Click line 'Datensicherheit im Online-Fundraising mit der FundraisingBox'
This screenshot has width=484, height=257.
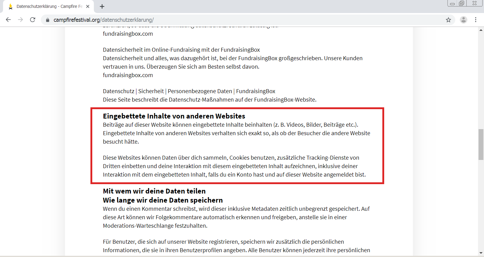[181, 50]
